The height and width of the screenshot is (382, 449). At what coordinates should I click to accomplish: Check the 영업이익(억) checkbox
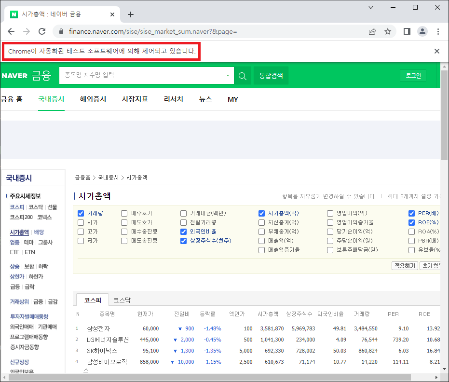click(330, 213)
